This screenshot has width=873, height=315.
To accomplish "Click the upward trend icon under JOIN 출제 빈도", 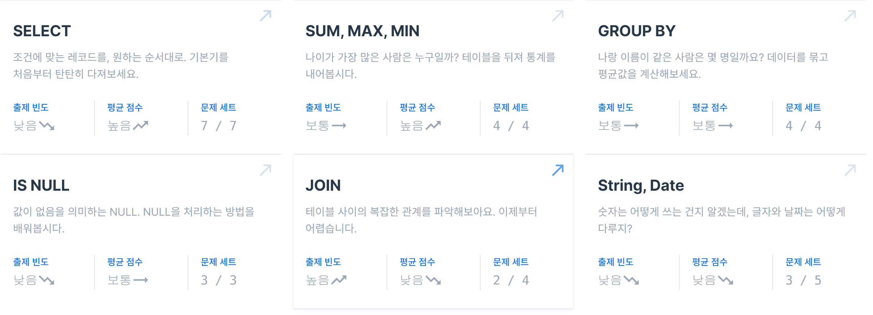I will coord(339,280).
